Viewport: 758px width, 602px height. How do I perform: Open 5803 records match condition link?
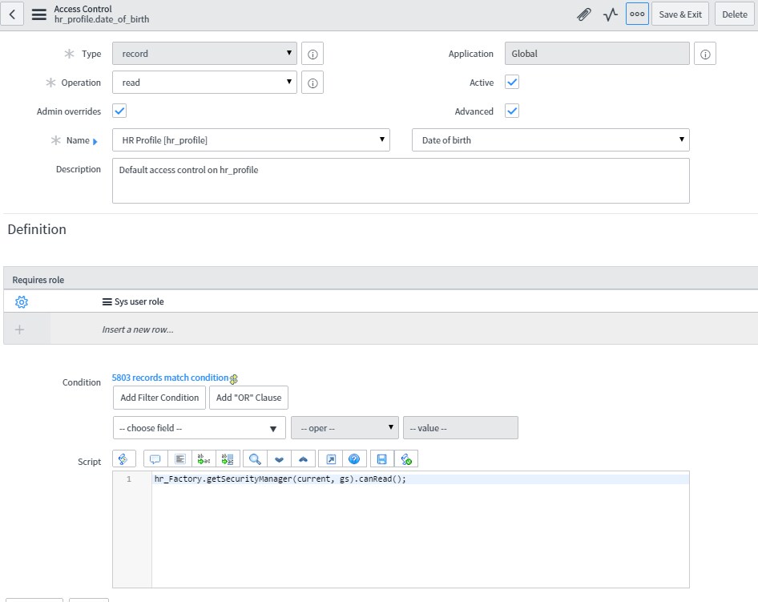tap(170, 378)
